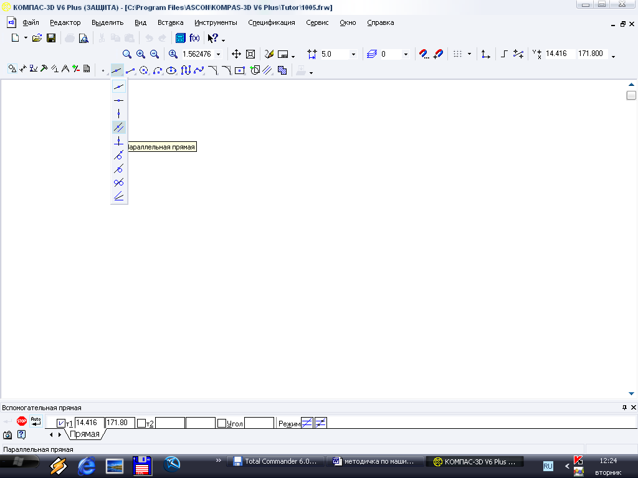Choose the bisector line tool in flyout
The height and width of the screenshot is (478, 638).
[119, 196]
